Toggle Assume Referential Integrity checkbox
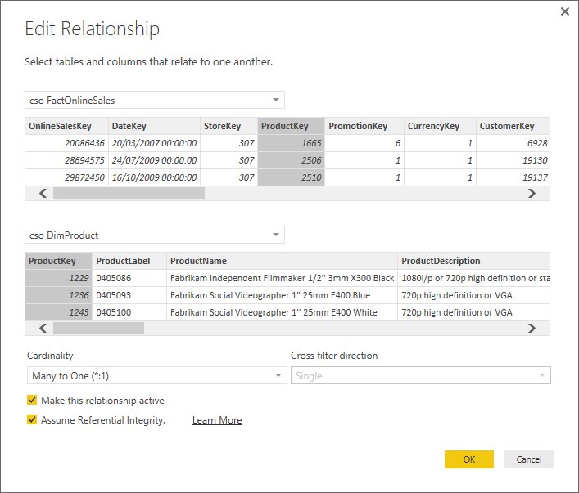This screenshot has height=493, width=579. tap(32, 419)
